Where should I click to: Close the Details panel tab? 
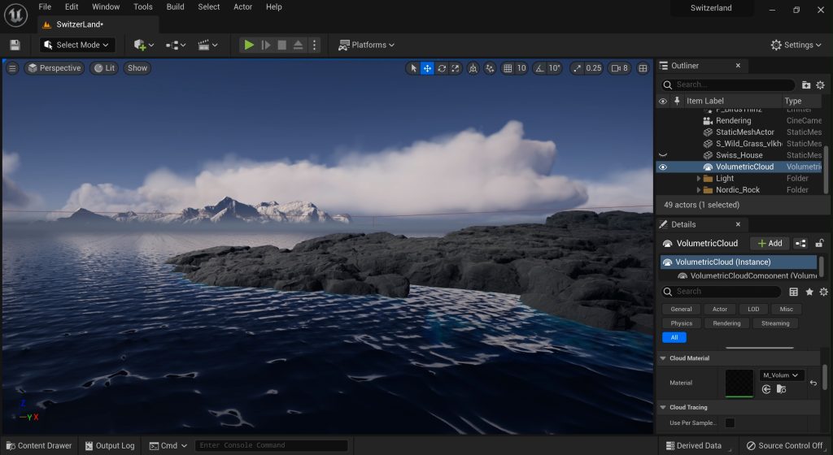coord(738,224)
